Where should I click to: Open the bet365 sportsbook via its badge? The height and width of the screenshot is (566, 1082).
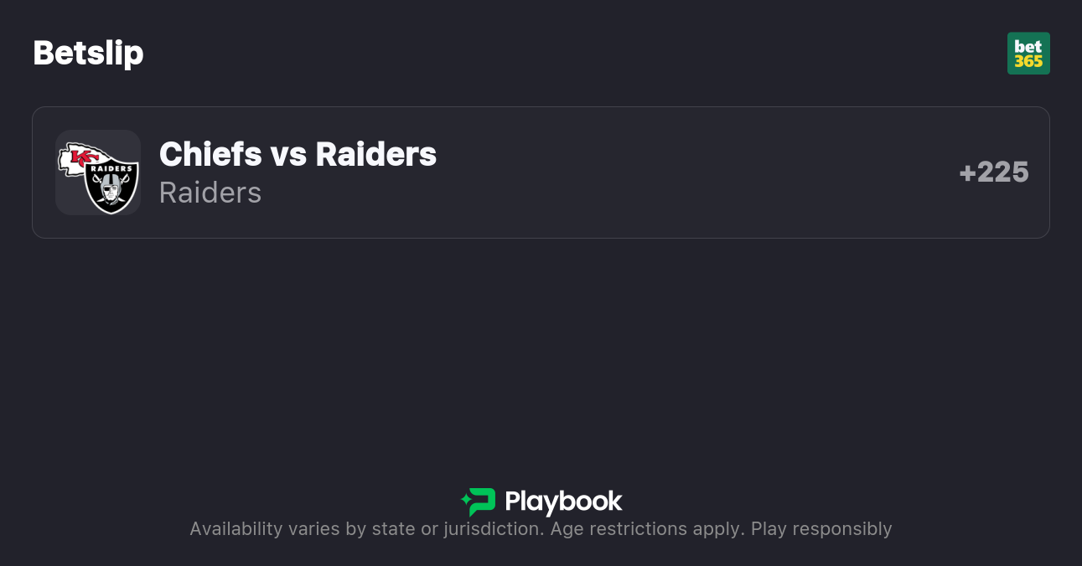[1028, 53]
